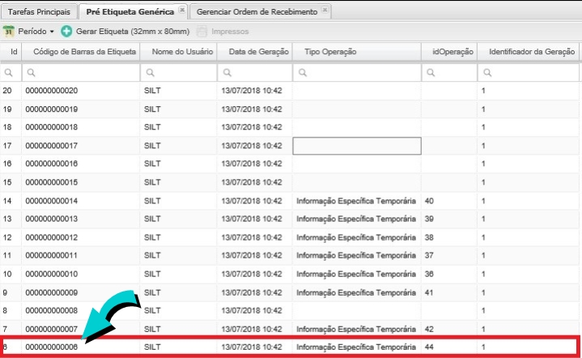Click idOperação value 42

pos(430,329)
